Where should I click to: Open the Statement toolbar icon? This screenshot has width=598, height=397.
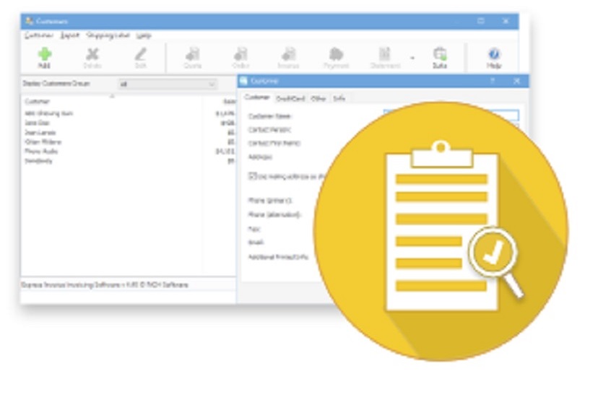(x=385, y=55)
